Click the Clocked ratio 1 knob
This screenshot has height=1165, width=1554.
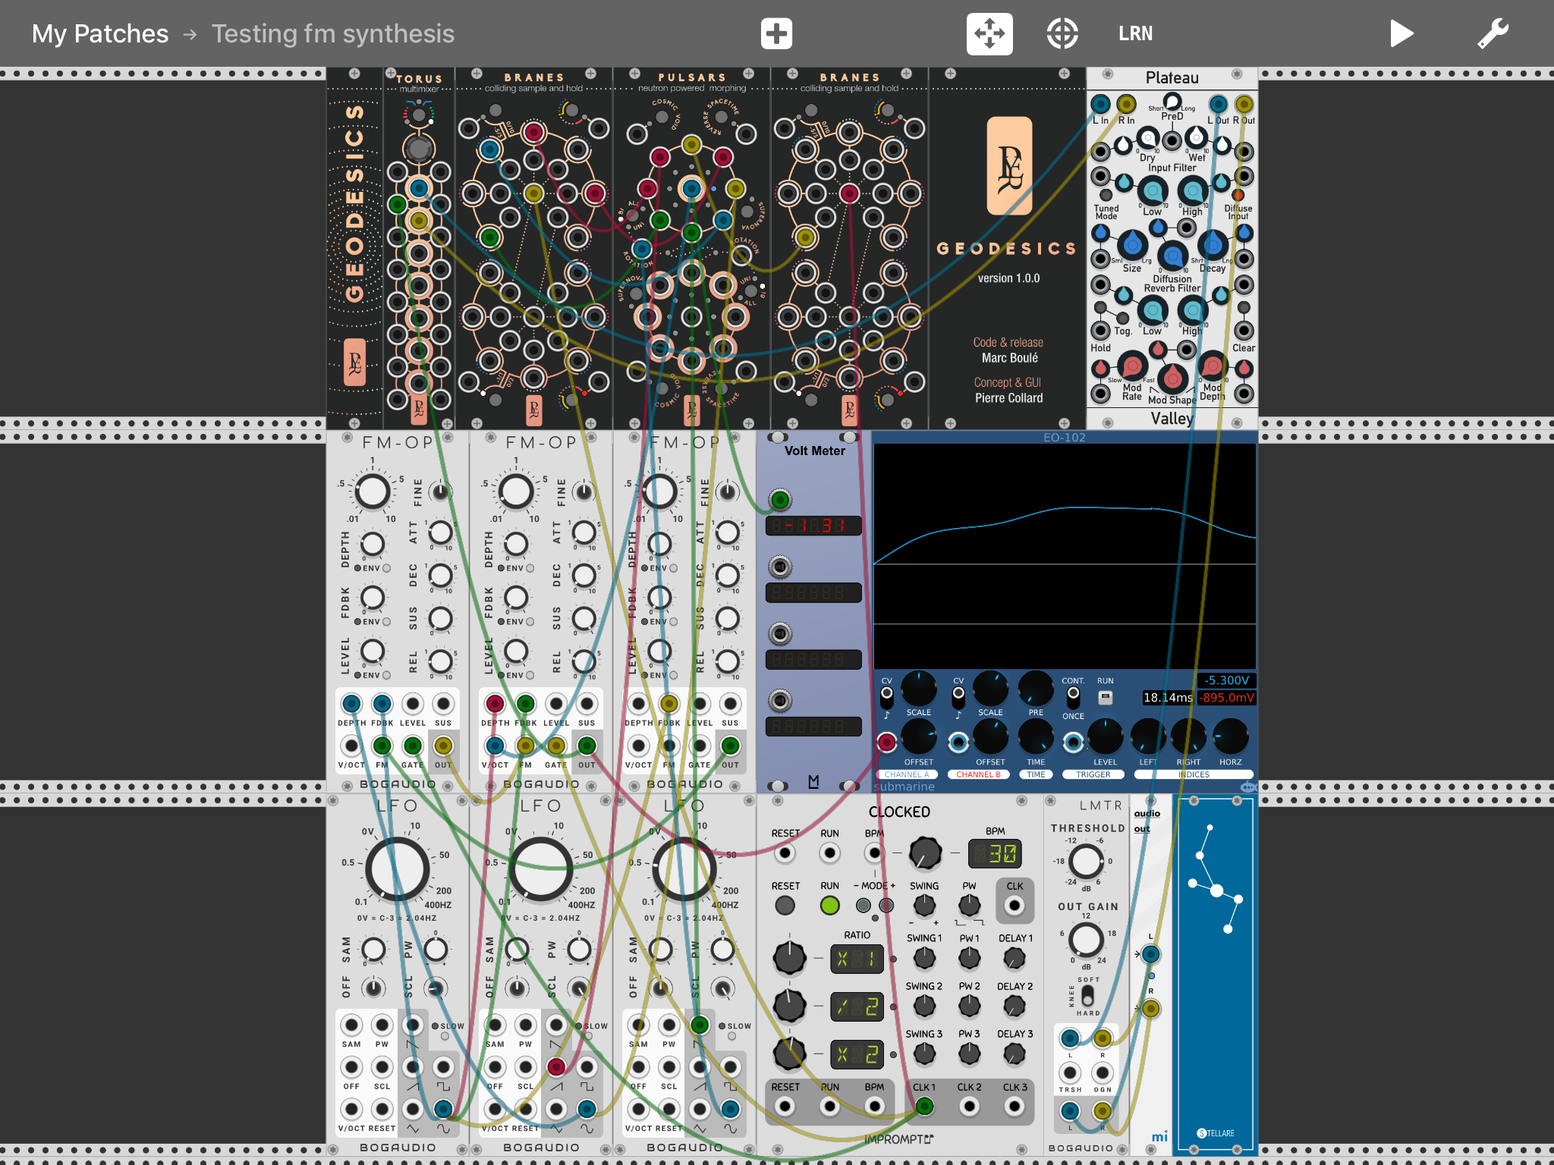coord(789,958)
